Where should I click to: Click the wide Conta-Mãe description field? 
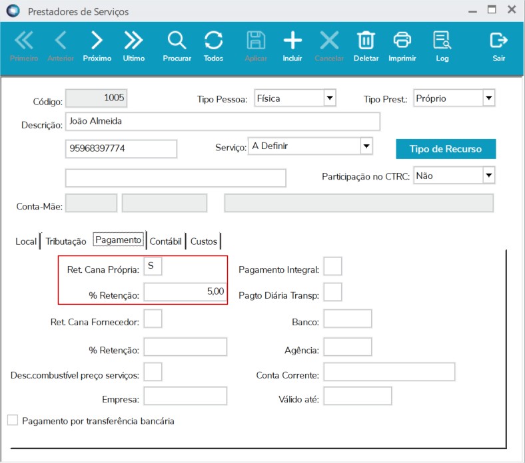[x=359, y=203]
